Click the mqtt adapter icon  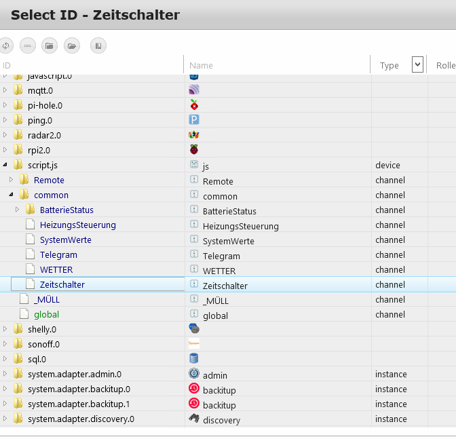pos(194,90)
